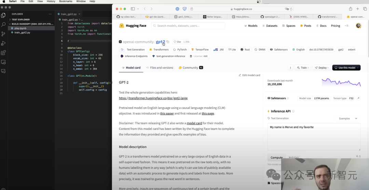
Task: Toggle Safari sidebar icon
Action: coord(133,9)
